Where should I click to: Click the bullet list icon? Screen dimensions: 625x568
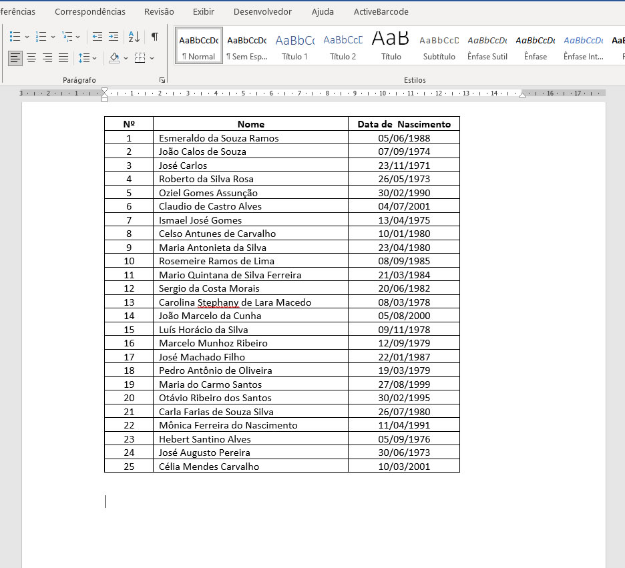[x=15, y=37]
